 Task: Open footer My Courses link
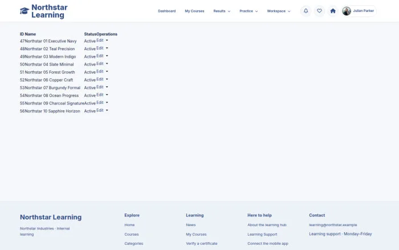(x=196, y=234)
